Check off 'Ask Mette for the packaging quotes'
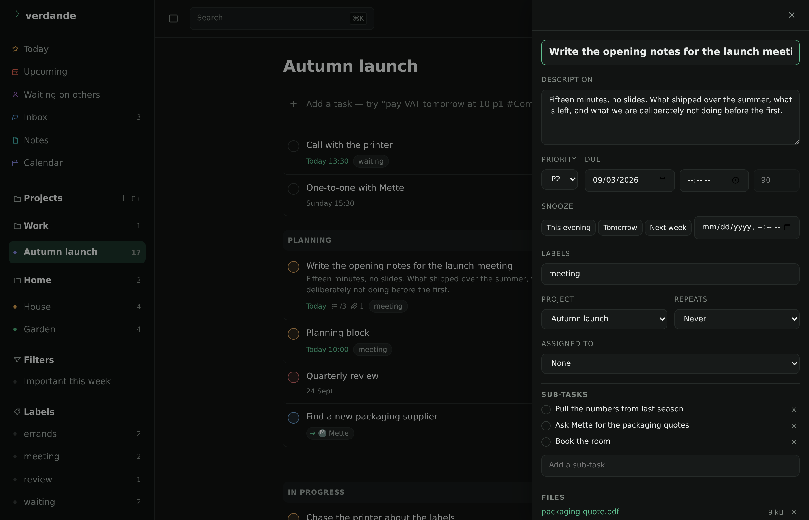Image resolution: width=809 pixels, height=520 pixels. tap(546, 426)
